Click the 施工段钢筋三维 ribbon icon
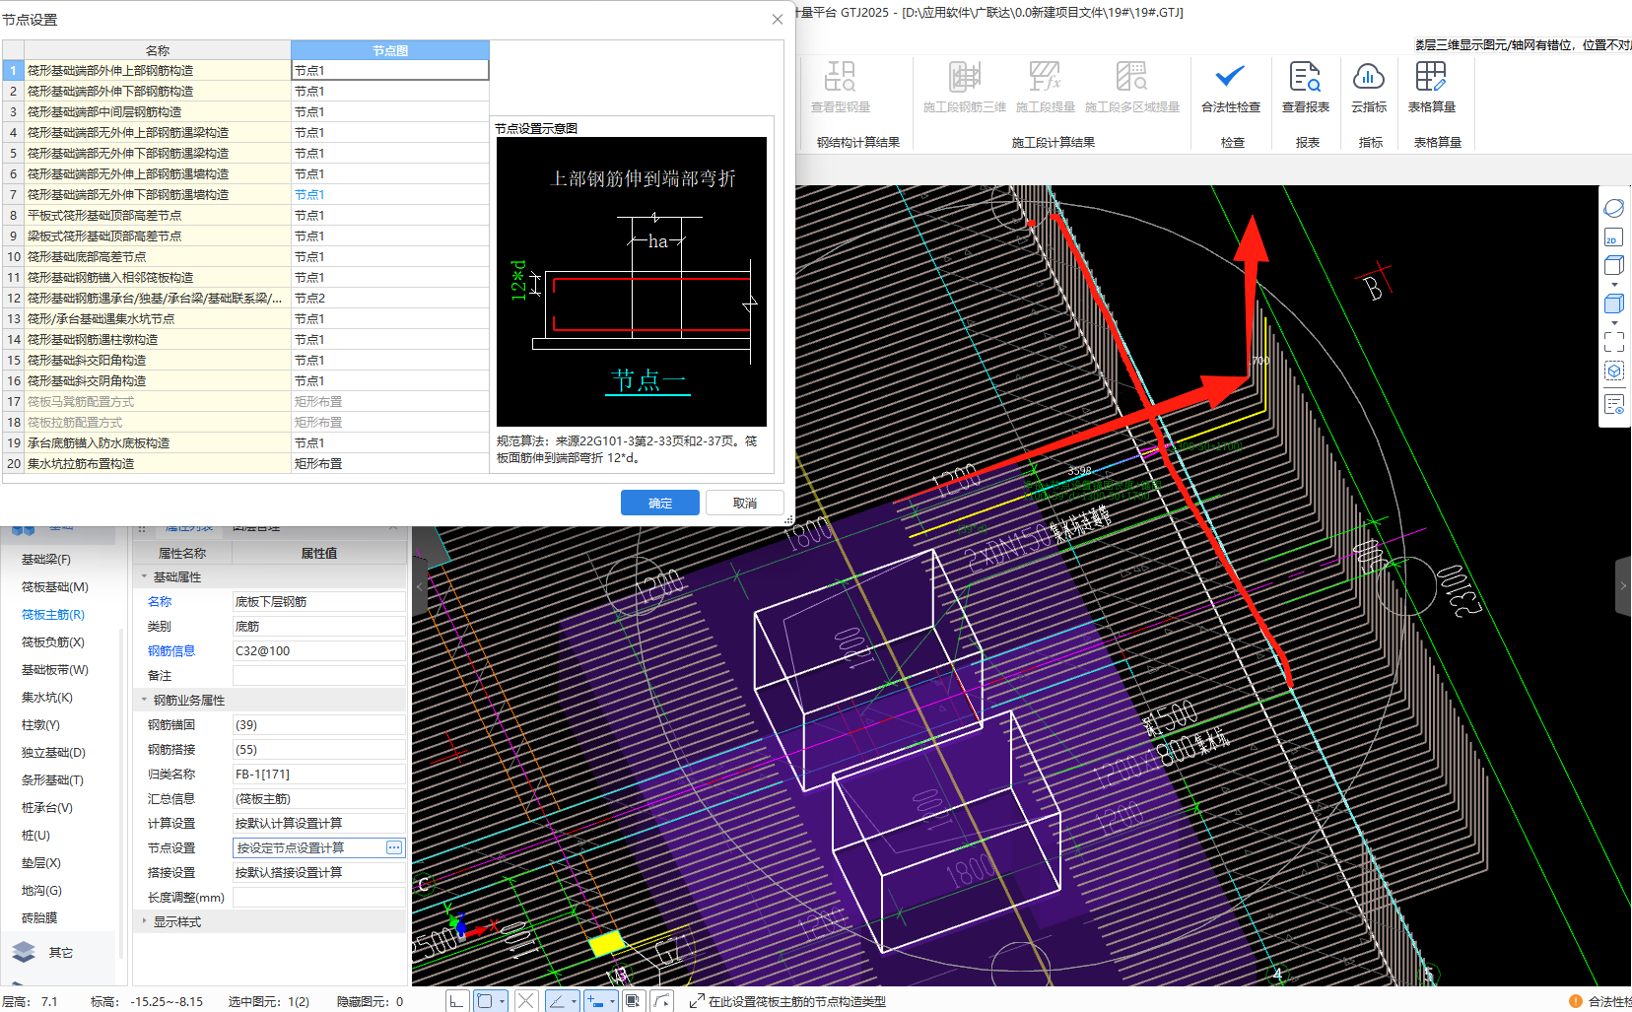Image resolution: width=1632 pixels, height=1012 pixels. 964,77
